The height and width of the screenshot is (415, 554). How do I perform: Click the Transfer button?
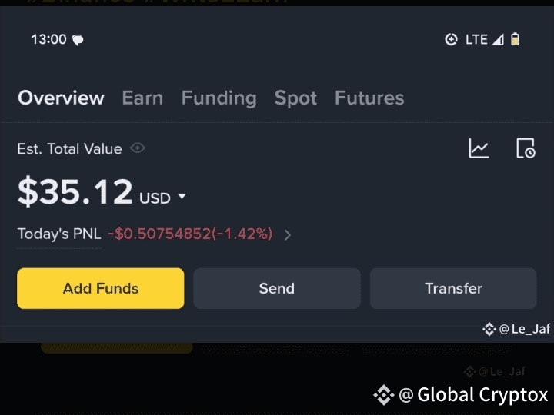(453, 288)
